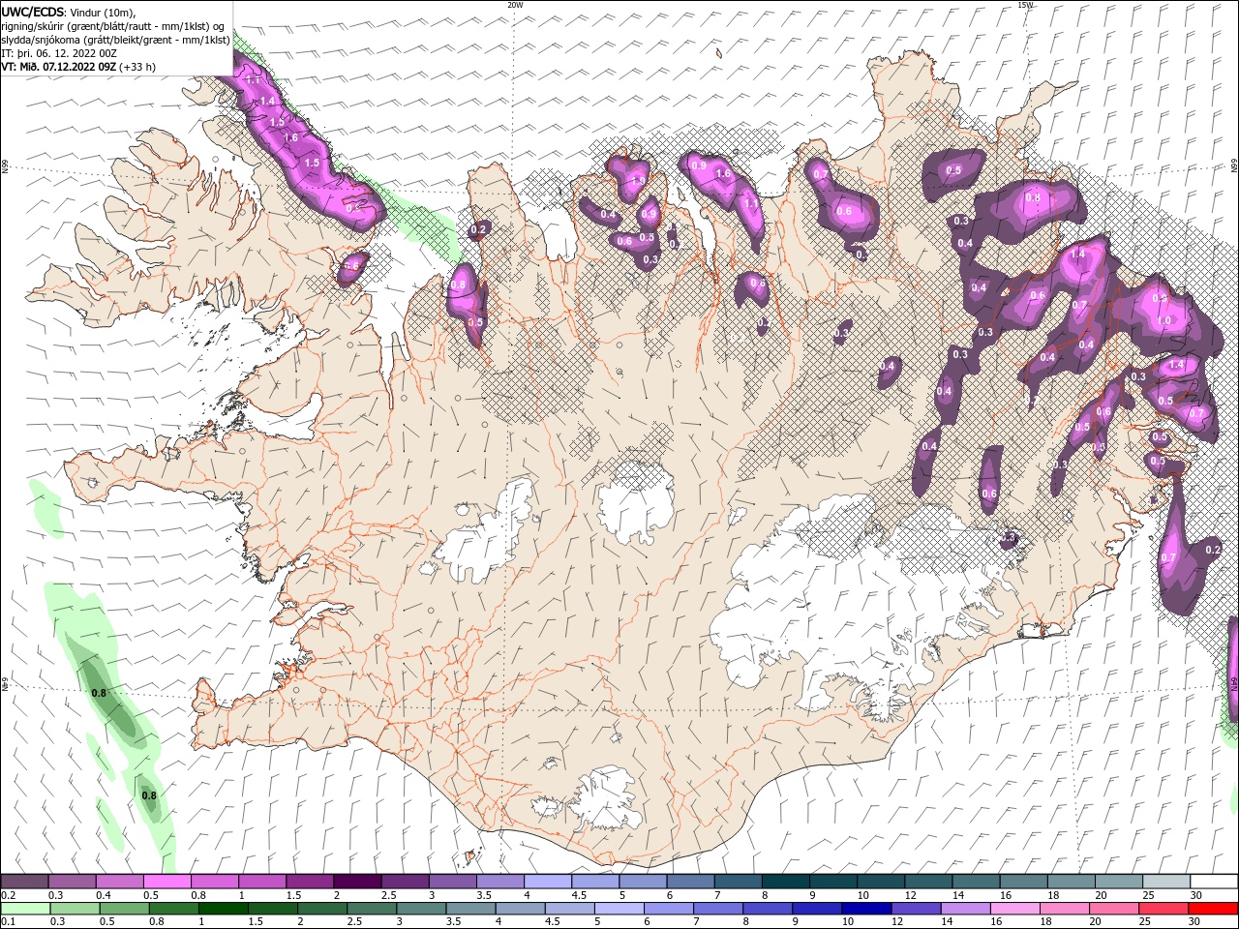Viewport: 1239px width, 929px height.
Task: Select the lower legend swatch for 0.3
Action: (x=75, y=908)
